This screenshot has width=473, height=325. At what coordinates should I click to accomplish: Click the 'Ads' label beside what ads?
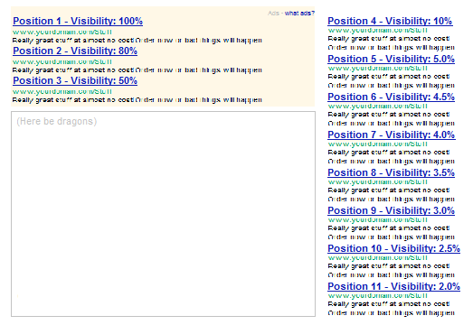coord(274,14)
